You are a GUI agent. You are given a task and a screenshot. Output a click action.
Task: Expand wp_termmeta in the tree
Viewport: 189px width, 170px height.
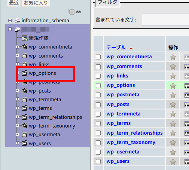coord(17,99)
